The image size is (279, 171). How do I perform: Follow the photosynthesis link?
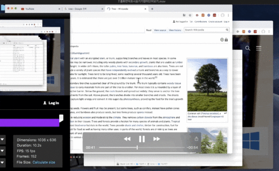[131, 99]
